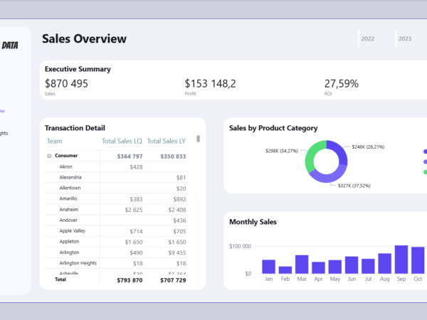Viewport: 427px width, 320px height.
Task: Click the May bar in Monthly Sales
Action: 335,267
